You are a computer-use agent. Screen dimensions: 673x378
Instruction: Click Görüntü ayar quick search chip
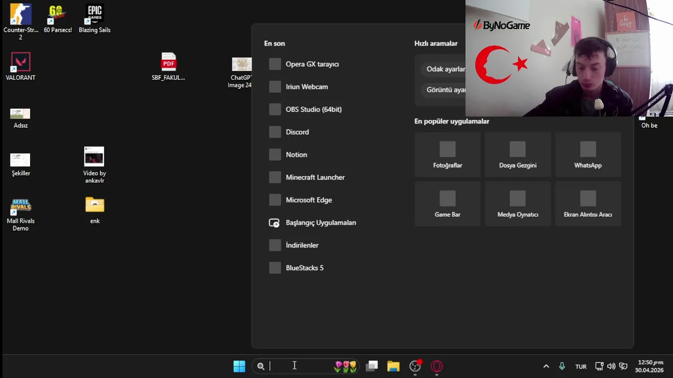pos(444,90)
